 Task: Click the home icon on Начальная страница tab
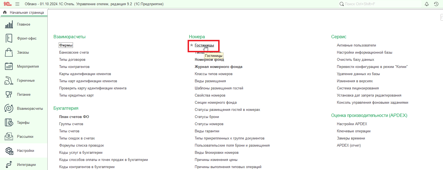coord(5,12)
